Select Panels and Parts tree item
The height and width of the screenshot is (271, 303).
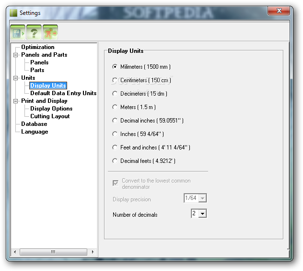click(44, 55)
